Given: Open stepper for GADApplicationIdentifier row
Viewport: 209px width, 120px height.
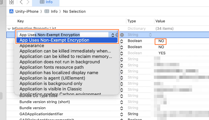Looking at the screenshot, I should pyautogui.click(x=122, y=114).
